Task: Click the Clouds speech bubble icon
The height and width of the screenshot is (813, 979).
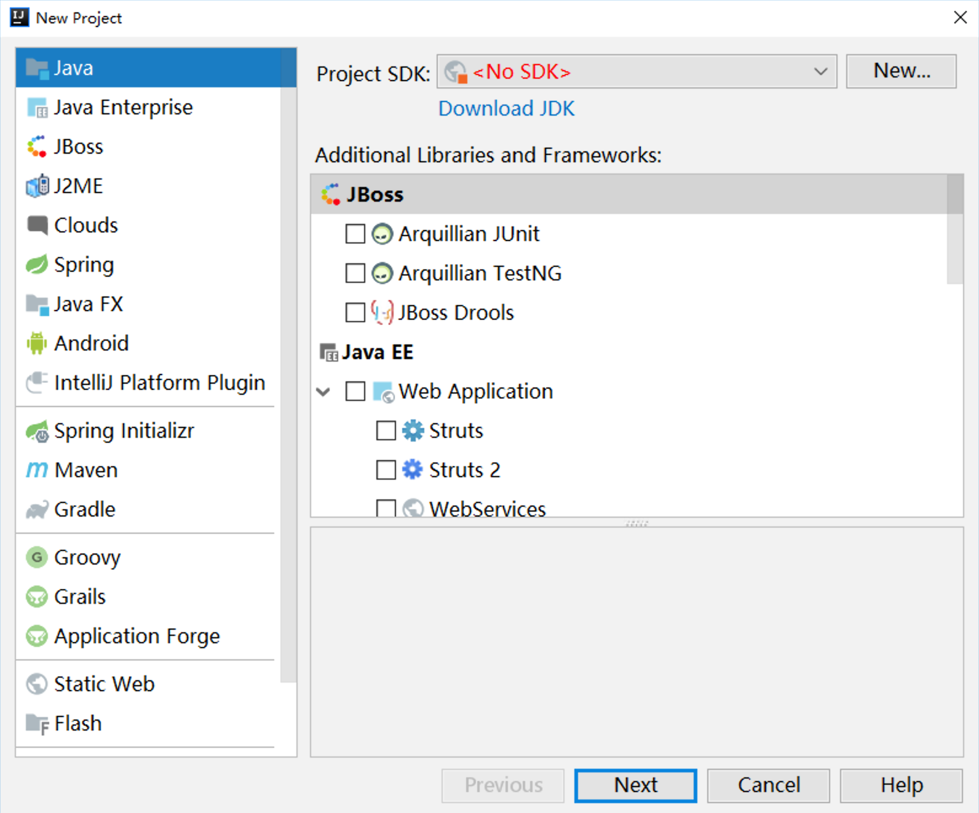Action: (37, 226)
